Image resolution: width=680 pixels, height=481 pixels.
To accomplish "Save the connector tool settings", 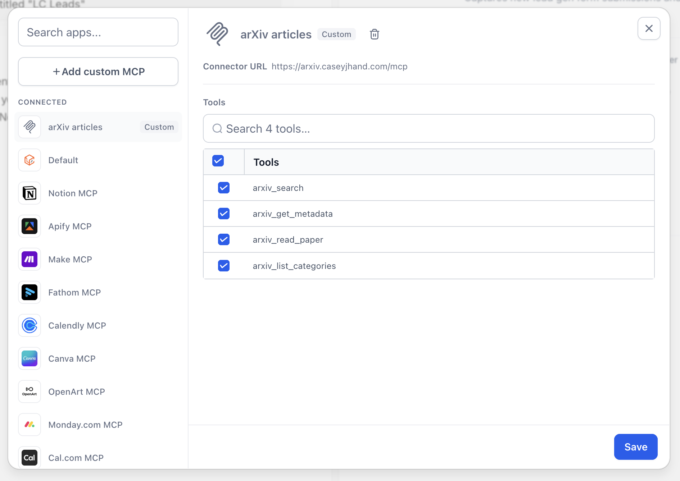I will click(x=636, y=447).
